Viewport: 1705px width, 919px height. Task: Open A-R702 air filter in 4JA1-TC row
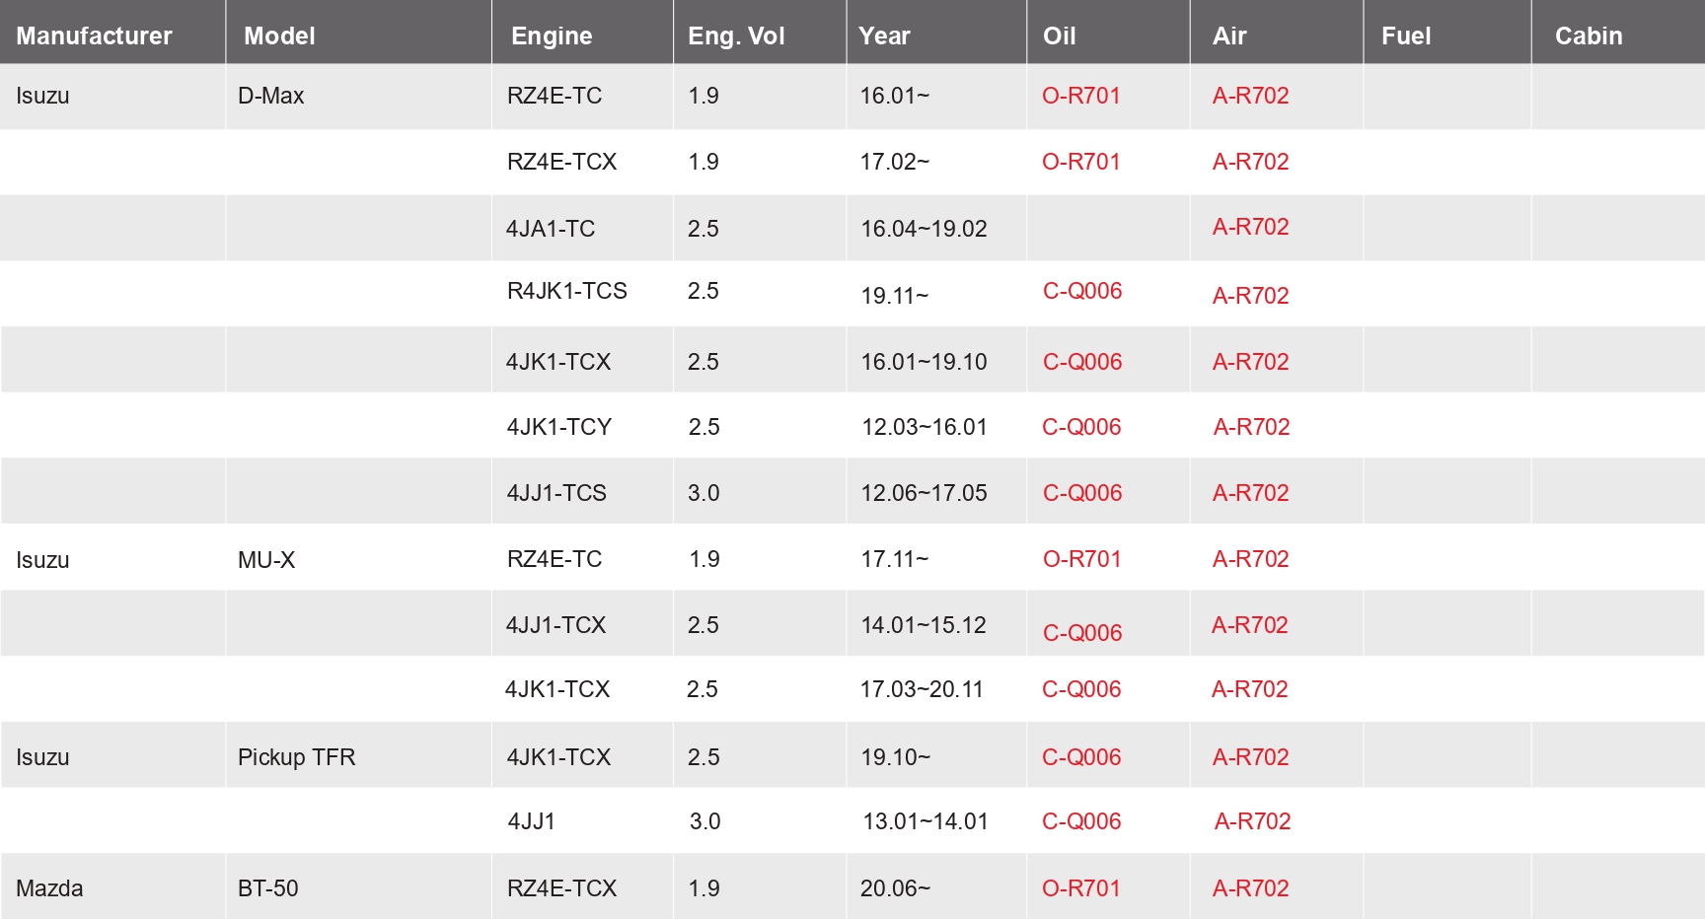(1250, 227)
